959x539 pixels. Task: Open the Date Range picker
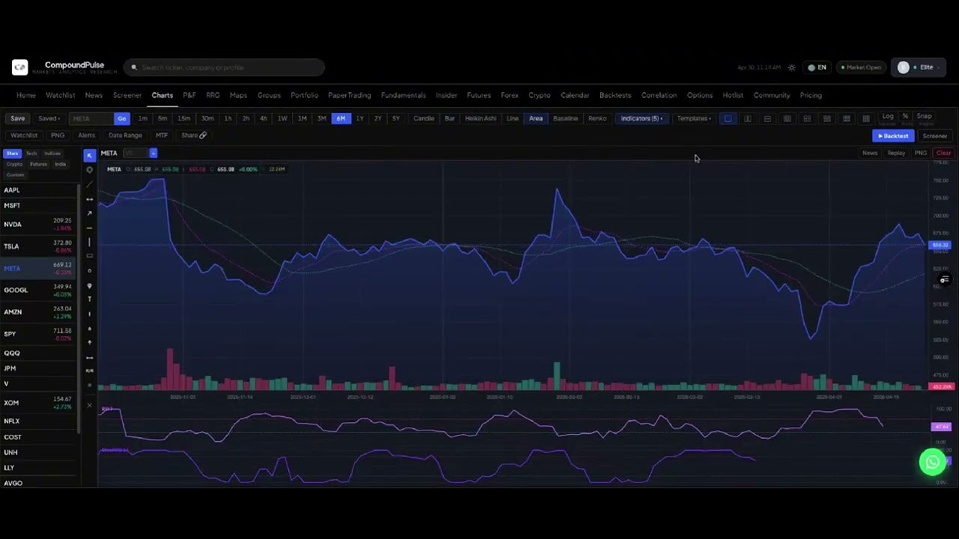click(125, 135)
